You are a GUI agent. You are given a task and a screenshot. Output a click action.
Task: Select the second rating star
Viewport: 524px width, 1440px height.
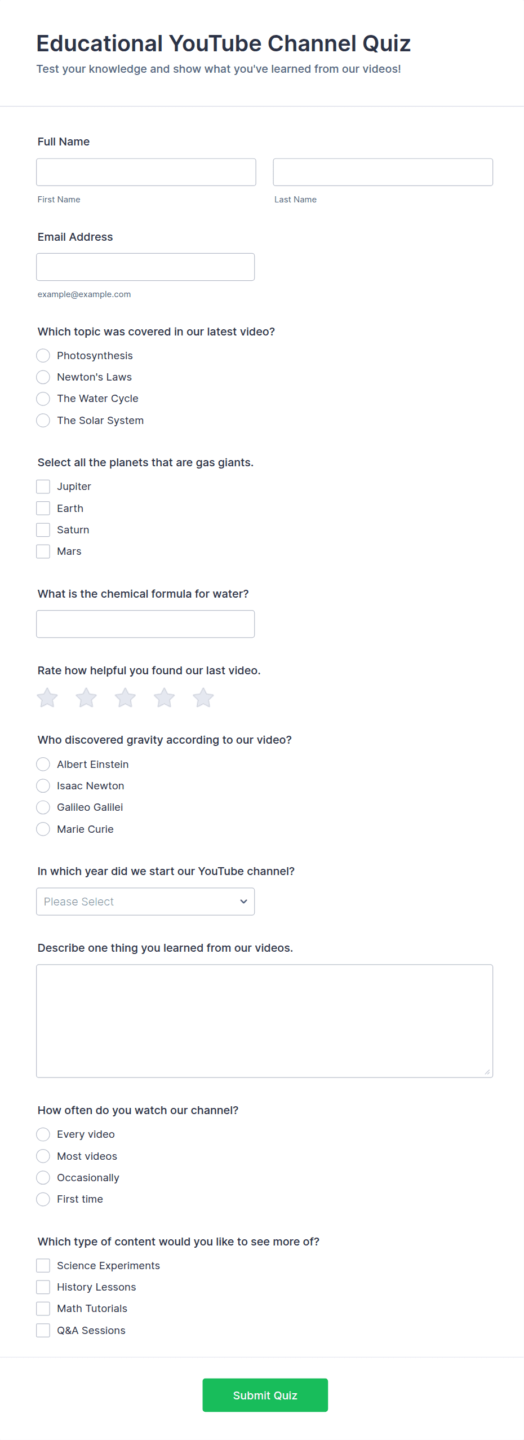(86, 698)
